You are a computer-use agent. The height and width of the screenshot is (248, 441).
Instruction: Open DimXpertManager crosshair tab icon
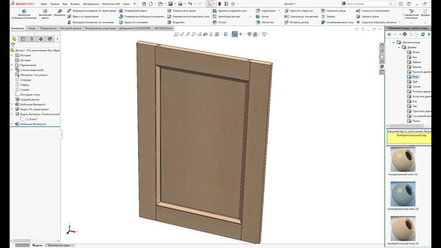click(41, 39)
